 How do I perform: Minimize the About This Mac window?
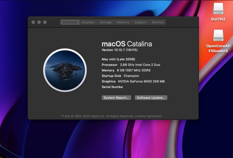[39, 22]
